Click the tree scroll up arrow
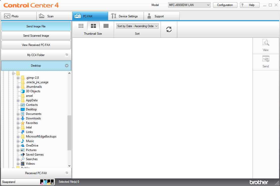 69,73
